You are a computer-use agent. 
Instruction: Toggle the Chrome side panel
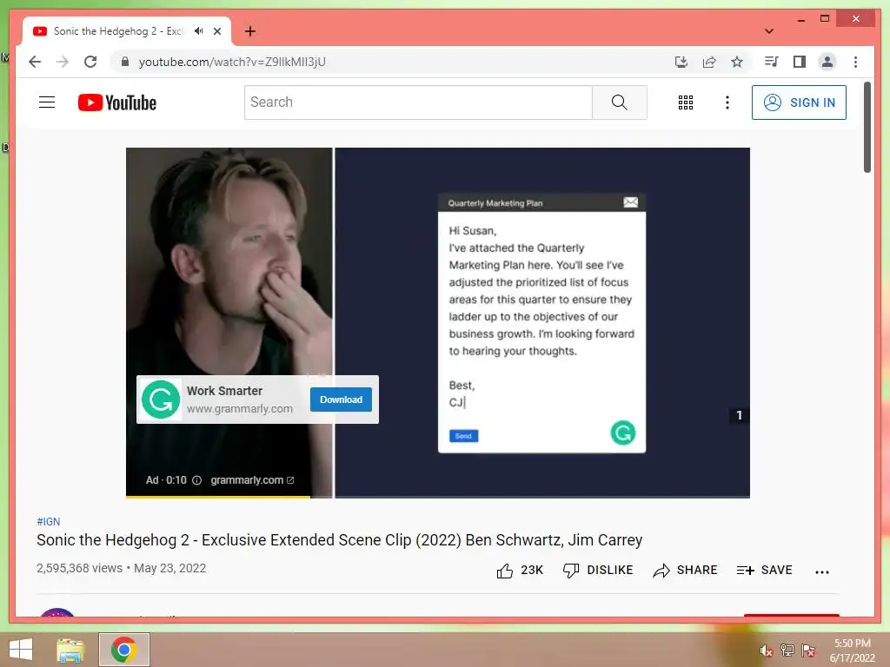tap(800, 62)
